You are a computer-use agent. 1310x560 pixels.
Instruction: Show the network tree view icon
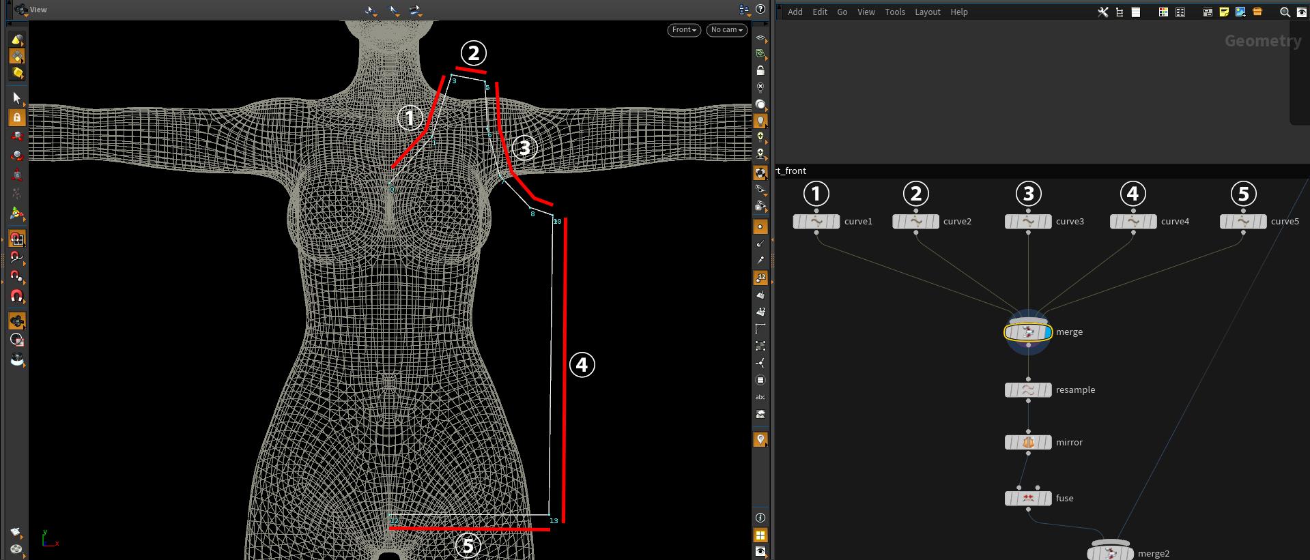[1120, 12]
